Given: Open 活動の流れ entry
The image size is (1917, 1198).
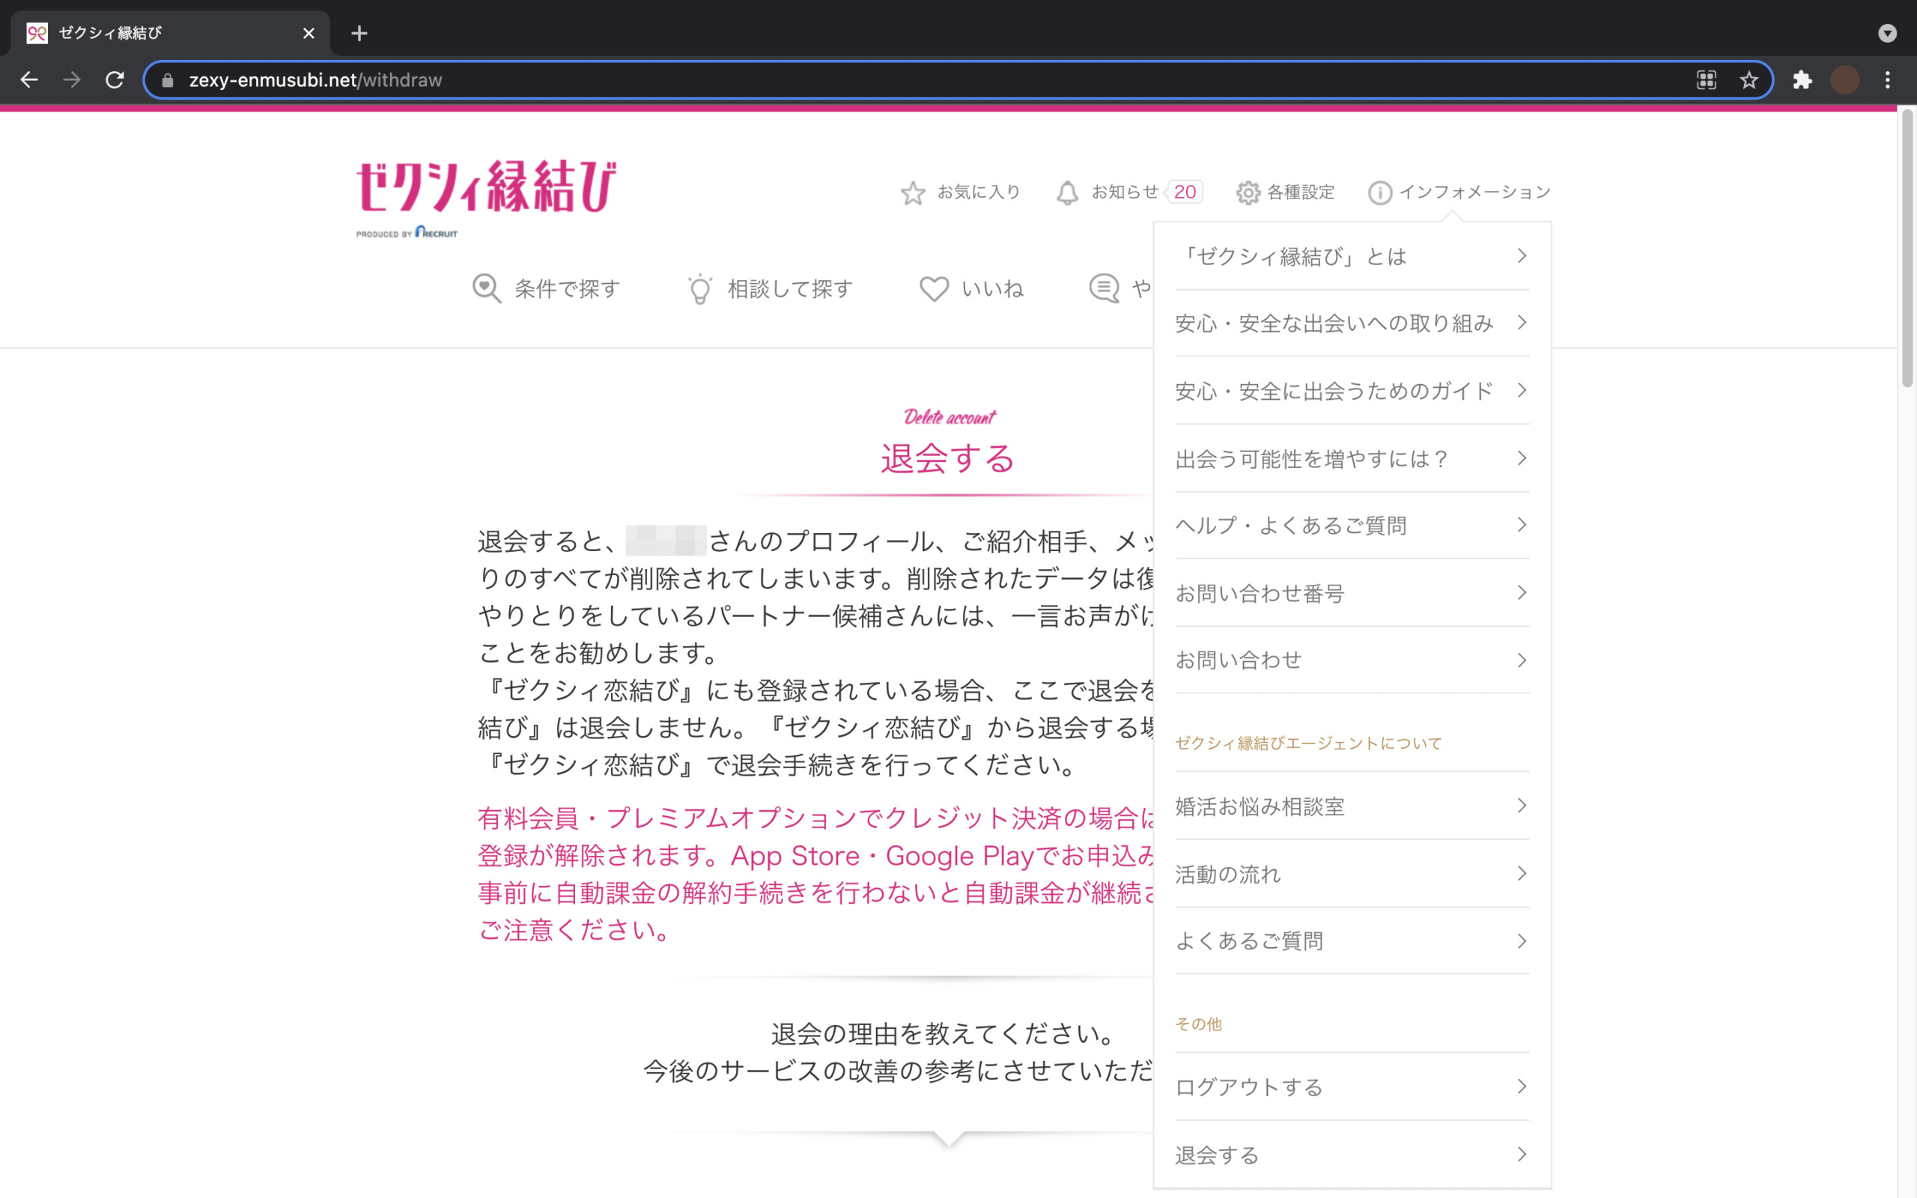Looking at the screenshot, I should coord(1352,873).
